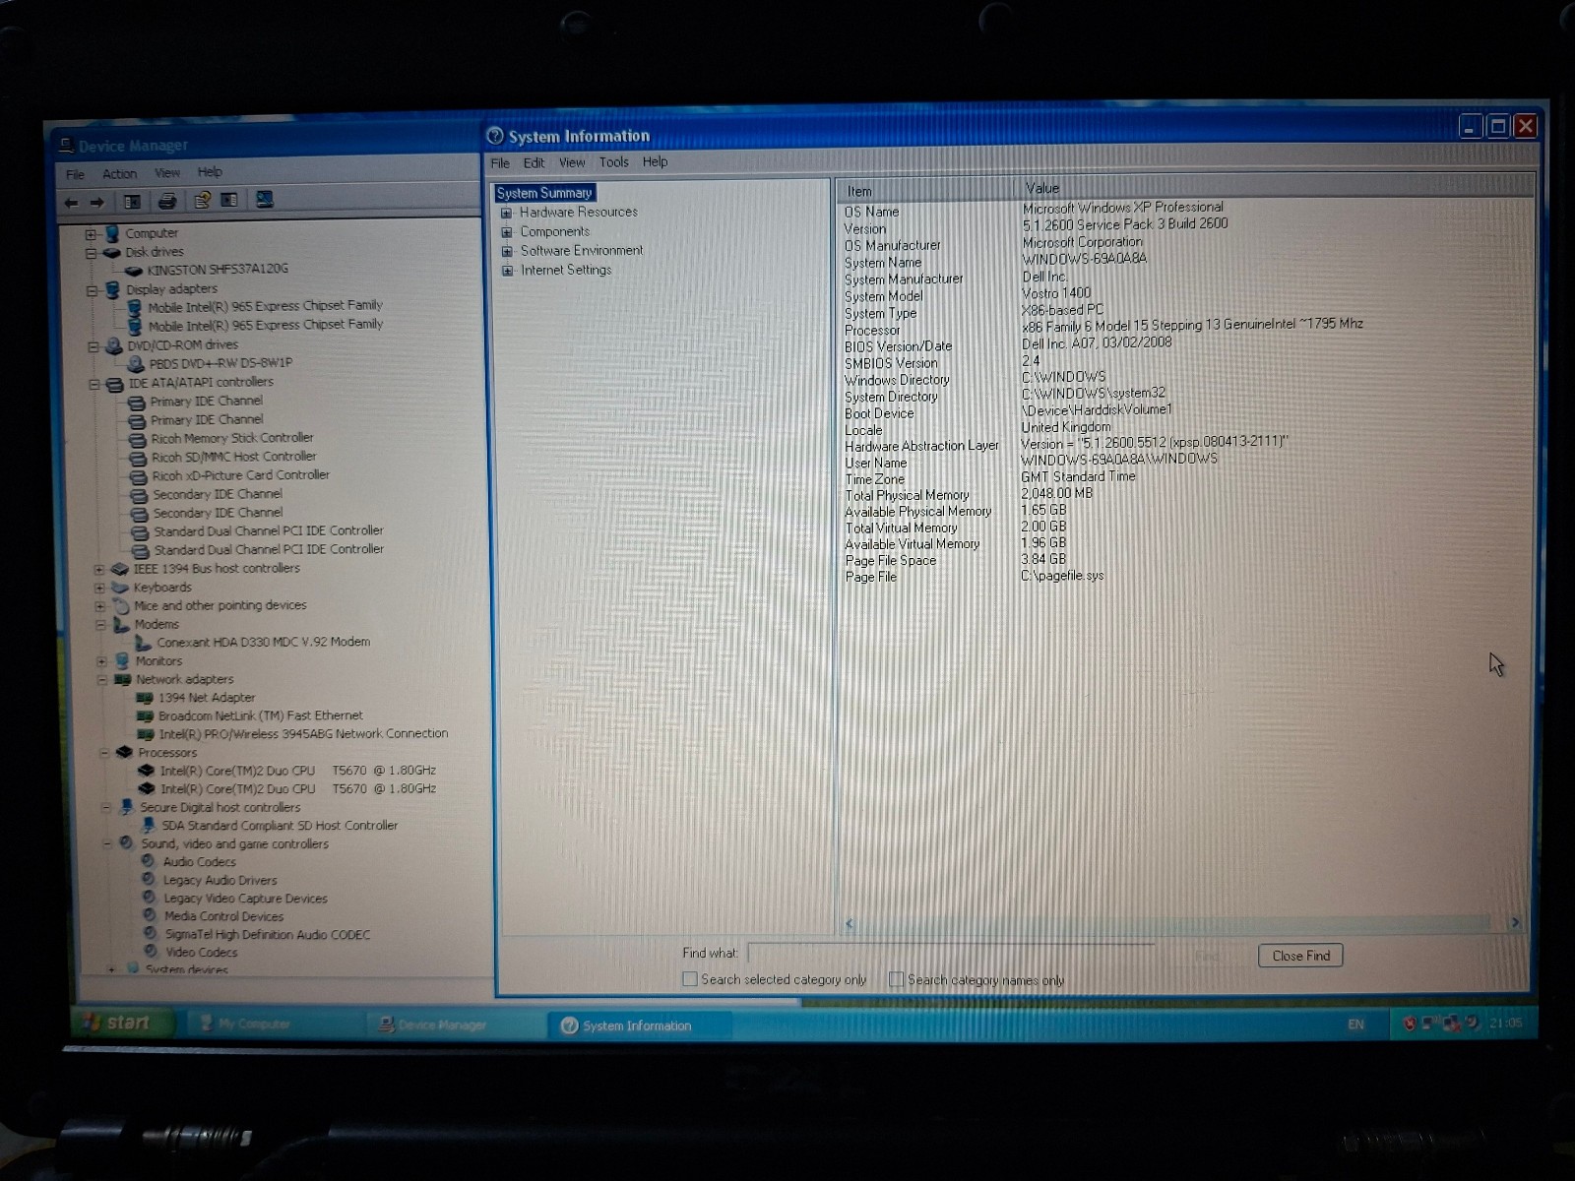Select 1394 Net Adapter device
This screenshot has height=1181, width=1575.
click(206, 698)
